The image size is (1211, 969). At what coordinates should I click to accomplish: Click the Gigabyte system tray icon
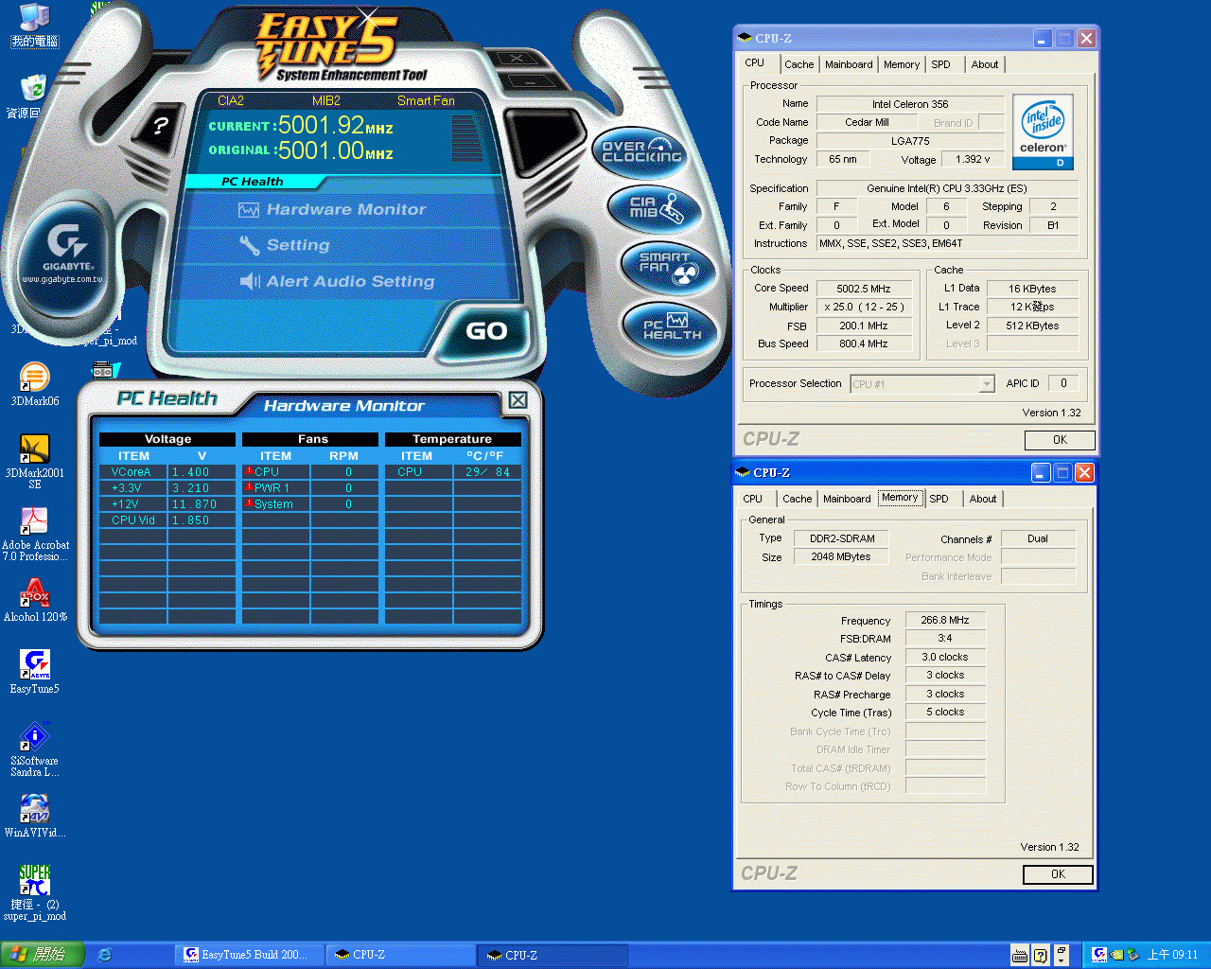click(x=1098, y=955)
